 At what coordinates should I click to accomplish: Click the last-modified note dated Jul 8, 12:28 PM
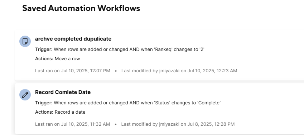(x=178, y=124)
